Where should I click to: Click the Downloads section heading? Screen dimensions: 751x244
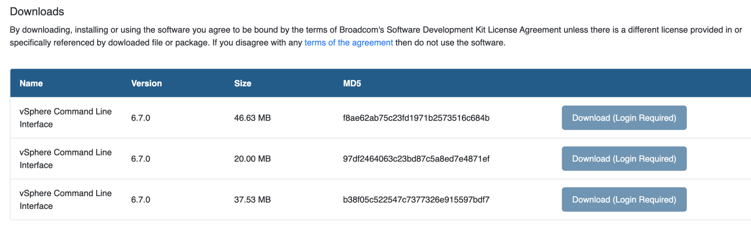click(37, 12)
